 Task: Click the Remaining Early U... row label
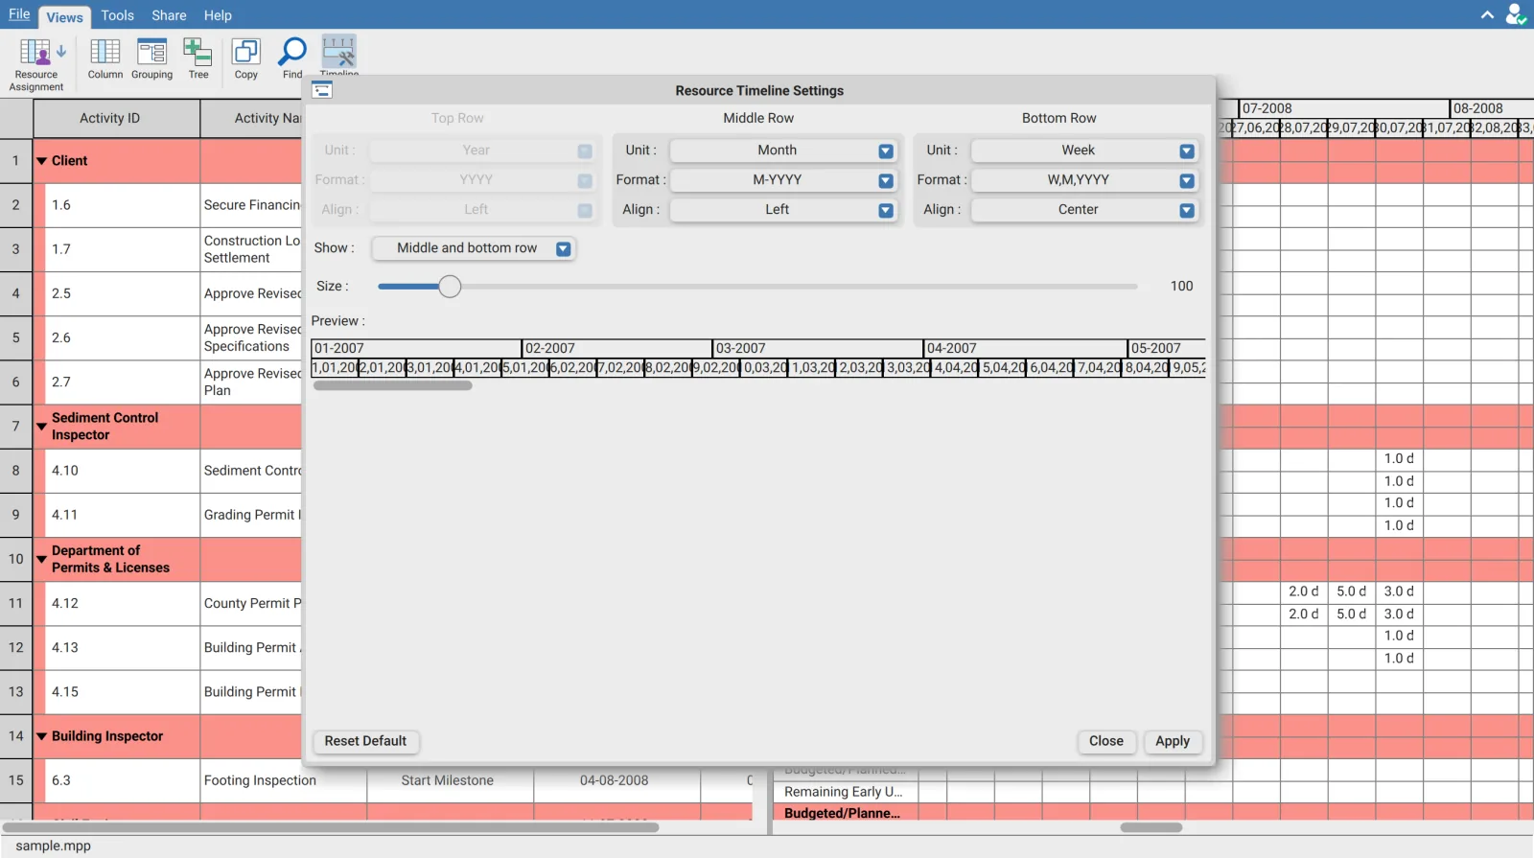pos(844,792)
